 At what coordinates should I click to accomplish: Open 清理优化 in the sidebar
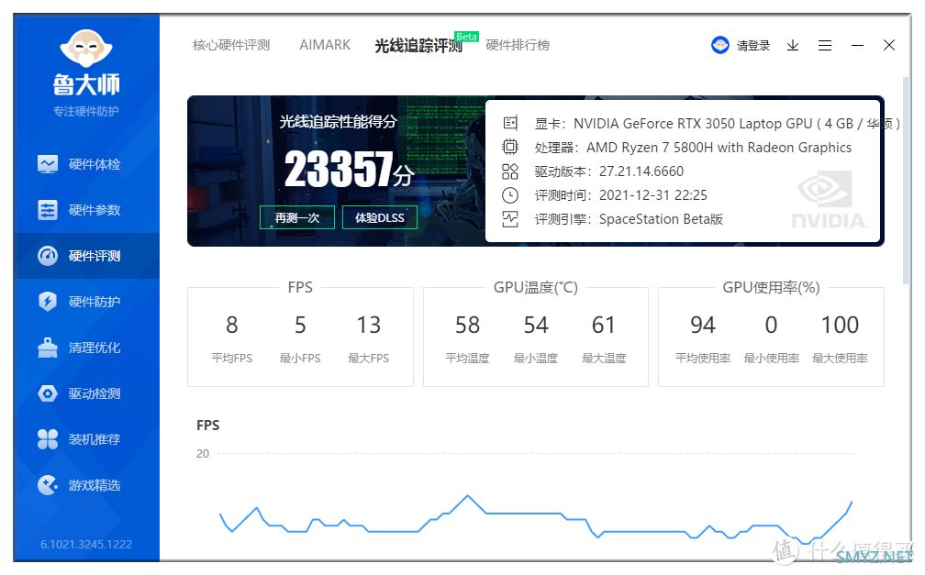(x=86, y=348)
